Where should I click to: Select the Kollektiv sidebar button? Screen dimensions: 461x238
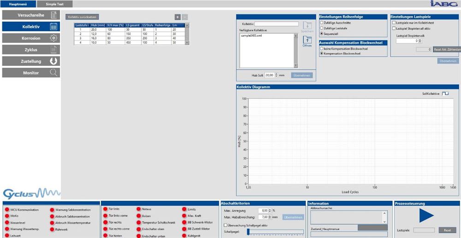pyautogui.click(x=31, y=27)
